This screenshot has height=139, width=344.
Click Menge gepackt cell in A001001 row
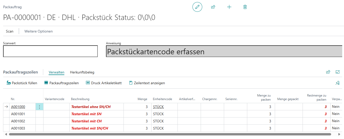[289, 114]
